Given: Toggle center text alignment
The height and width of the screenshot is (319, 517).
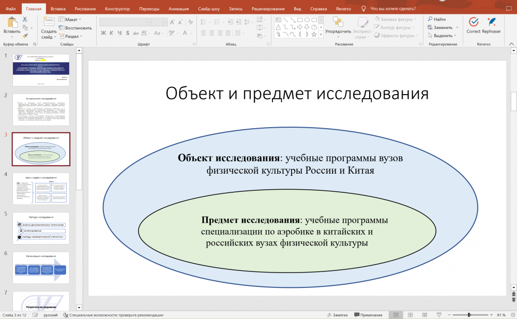Looking at the screenshot, I should [211, 33].
